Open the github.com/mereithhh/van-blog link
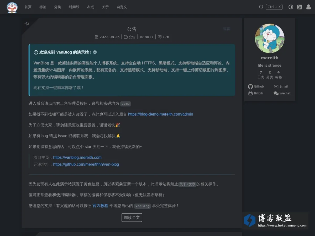This screenshot has height=236, width=315. (86, 164)
